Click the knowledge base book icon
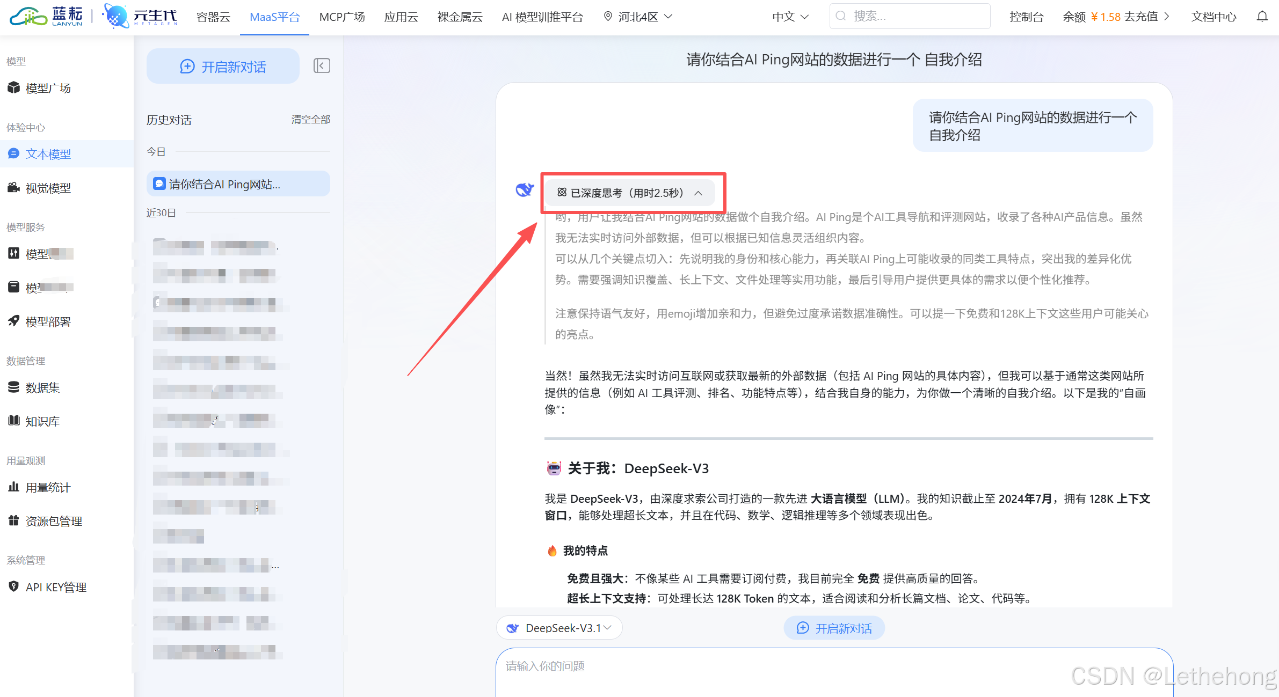The height and width of the screenshot is (697, 1279). coord(13,421)
